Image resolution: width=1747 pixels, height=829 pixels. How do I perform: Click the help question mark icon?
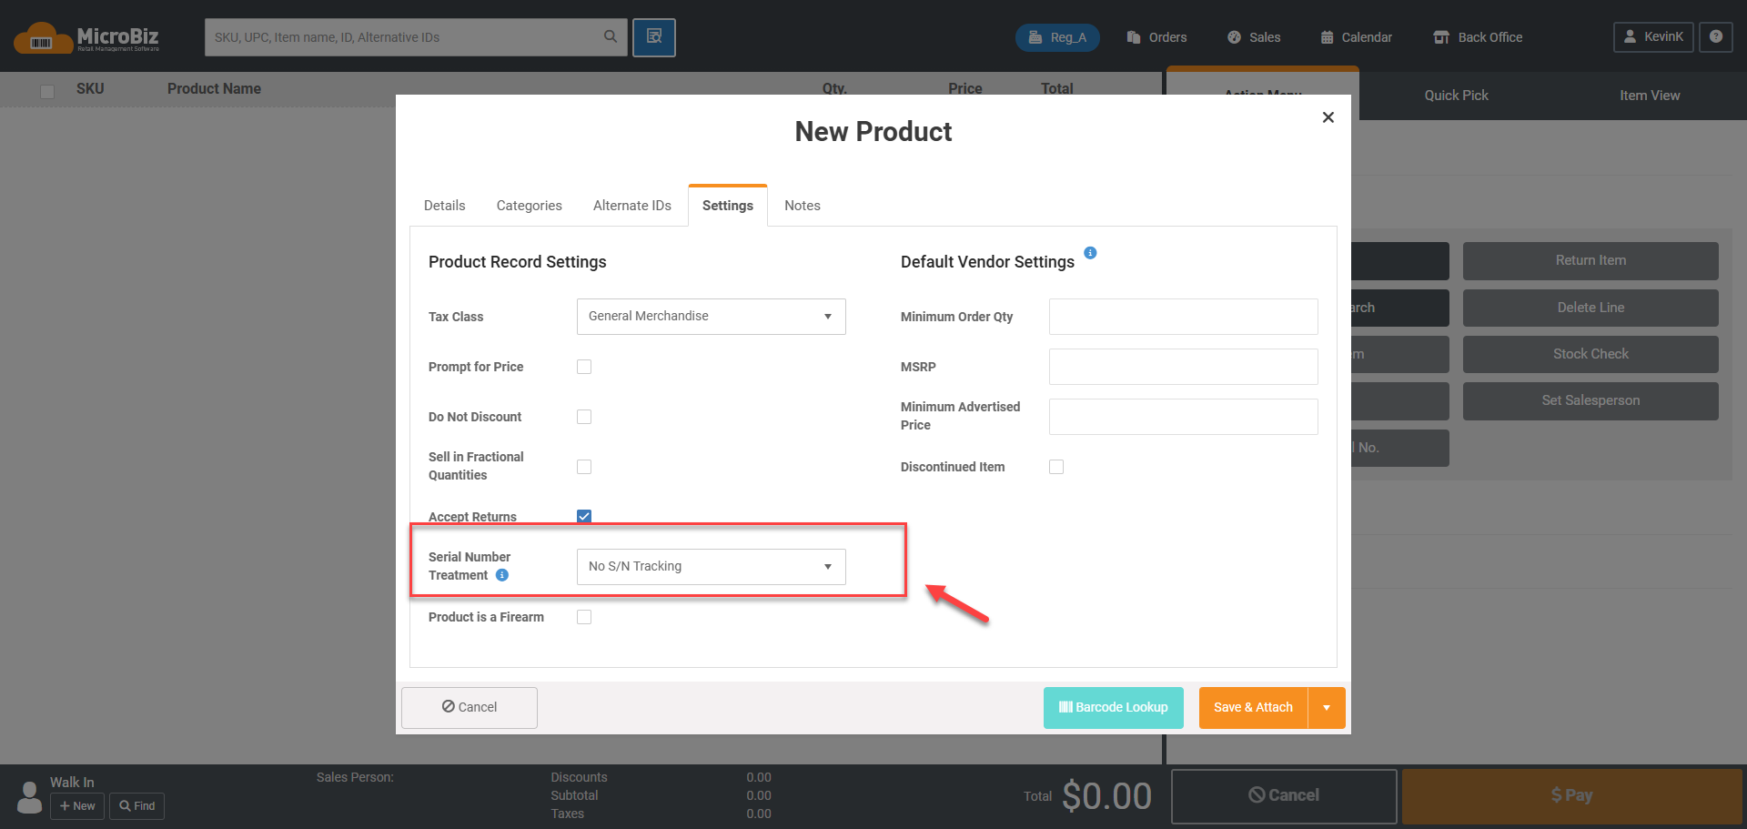point(1716,37)
